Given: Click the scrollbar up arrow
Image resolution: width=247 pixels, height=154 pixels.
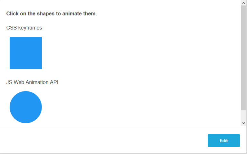Looking at the screenshot, I should click(x=243, y=3).
